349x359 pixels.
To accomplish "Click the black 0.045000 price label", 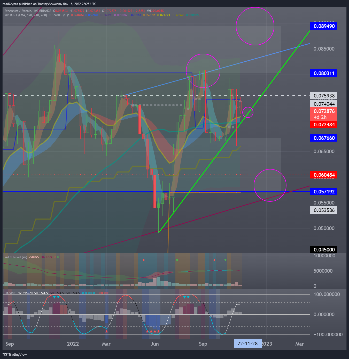I will pyautogui.click(x=324, y=250).
